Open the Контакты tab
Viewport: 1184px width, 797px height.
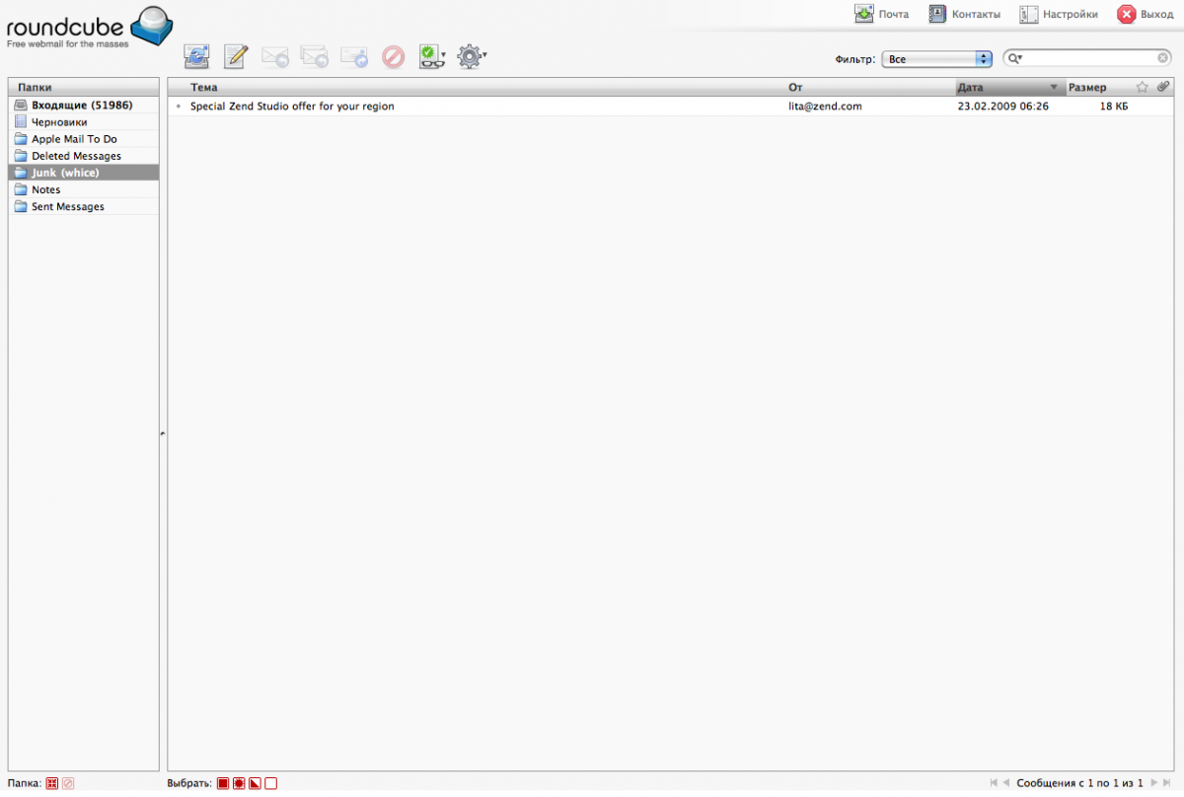[x=964, y=15]
